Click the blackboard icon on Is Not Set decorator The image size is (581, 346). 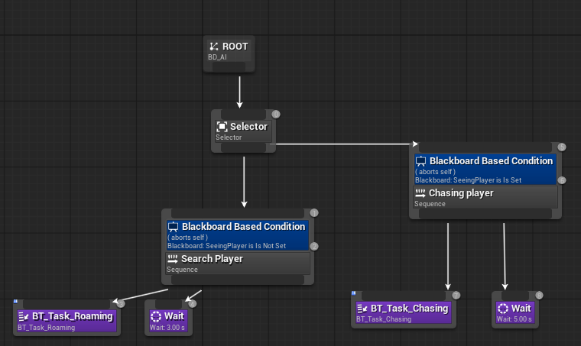pyautogui.click(x=173, y=227)
